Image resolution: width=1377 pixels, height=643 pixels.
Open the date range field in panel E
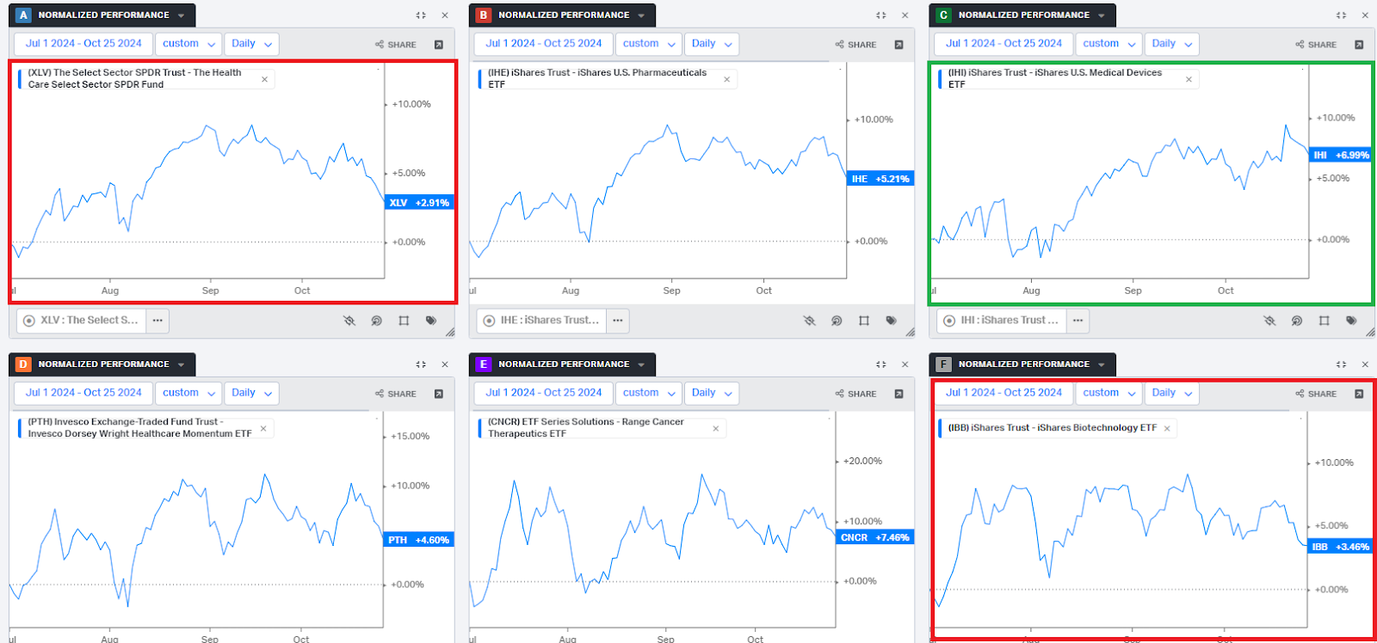544,393
